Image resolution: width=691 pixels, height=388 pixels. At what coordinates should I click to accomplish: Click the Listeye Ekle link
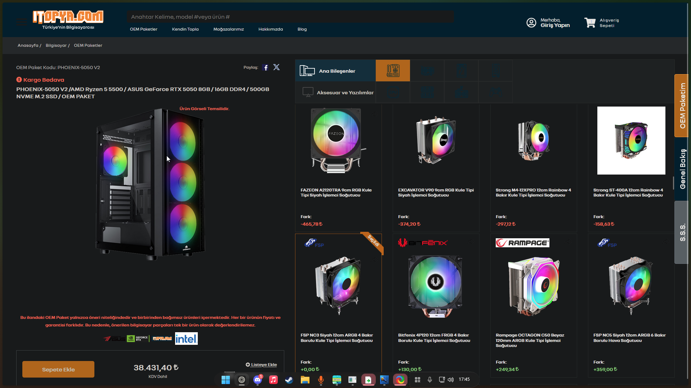(261, 365)
